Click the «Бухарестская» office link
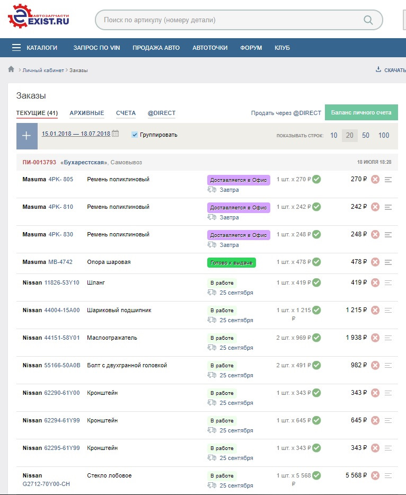This screenshot has width=406, height=495. pos(84,162)
